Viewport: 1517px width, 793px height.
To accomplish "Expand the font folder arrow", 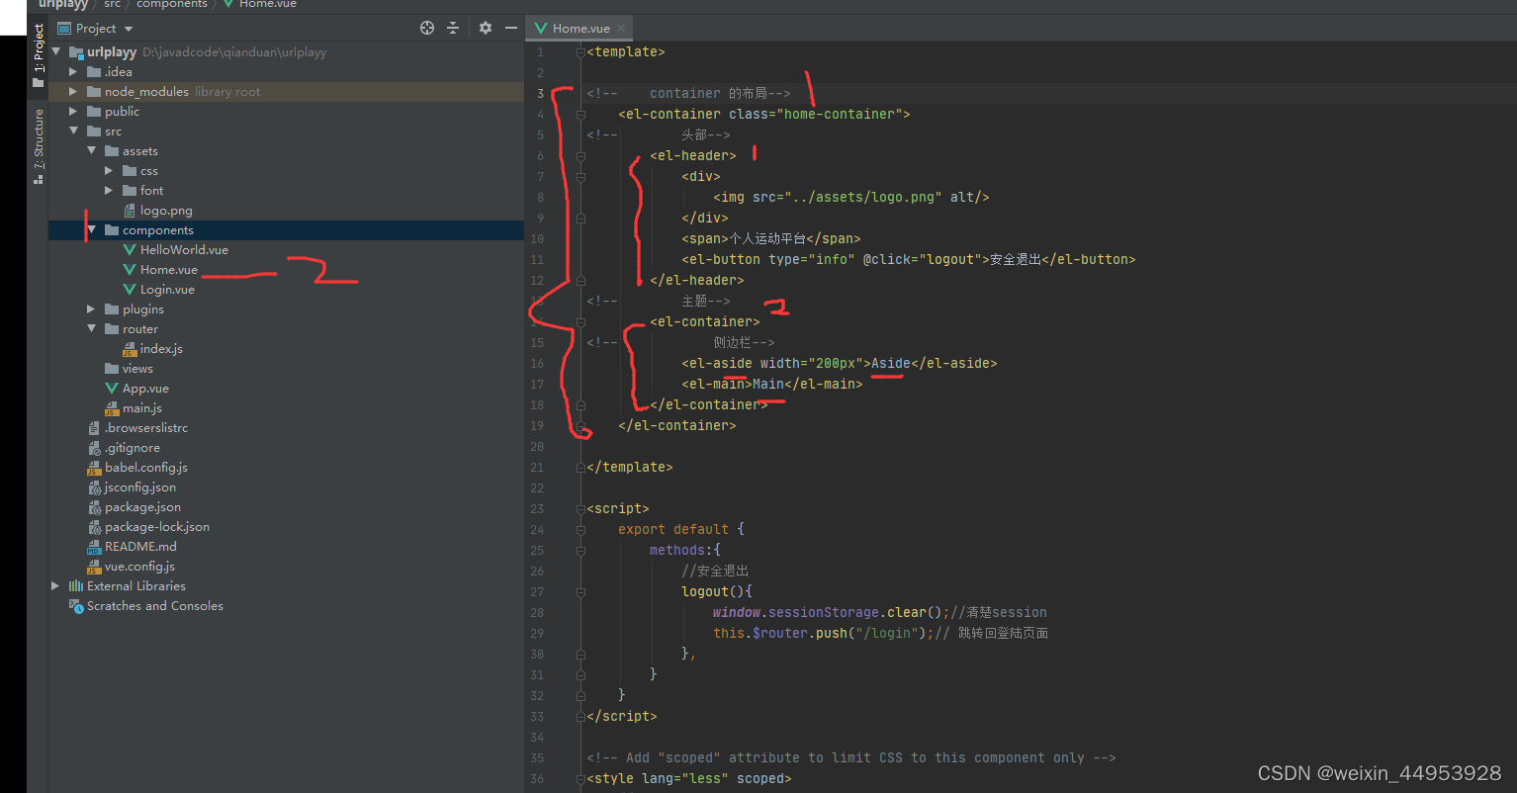I will point(109,190).
